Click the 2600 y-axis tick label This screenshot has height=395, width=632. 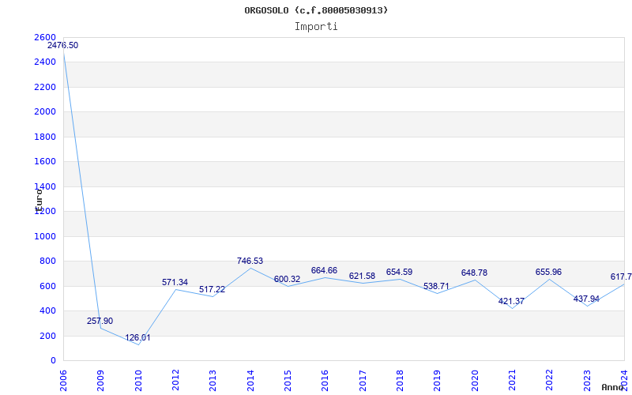45,37
